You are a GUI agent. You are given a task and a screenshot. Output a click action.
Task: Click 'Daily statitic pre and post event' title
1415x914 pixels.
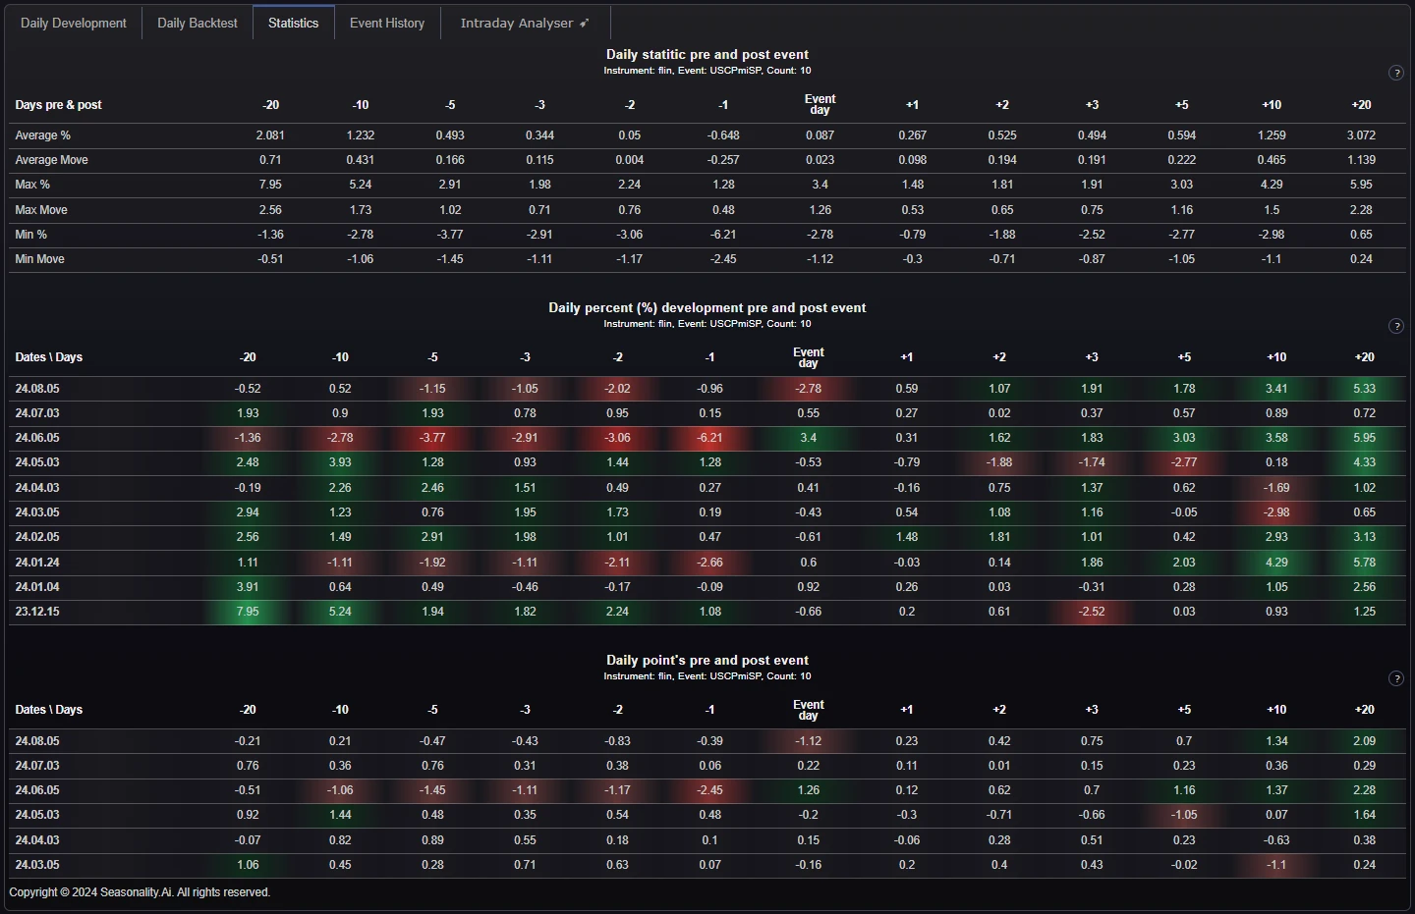coord(707,55)
